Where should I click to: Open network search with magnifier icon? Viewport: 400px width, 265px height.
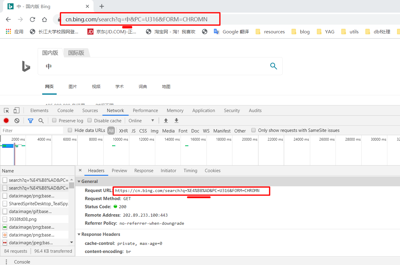pos(41,120)
